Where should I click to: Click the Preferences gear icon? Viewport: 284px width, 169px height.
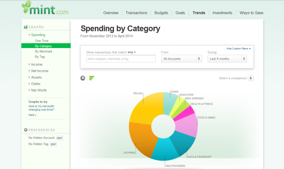[26, 130]
